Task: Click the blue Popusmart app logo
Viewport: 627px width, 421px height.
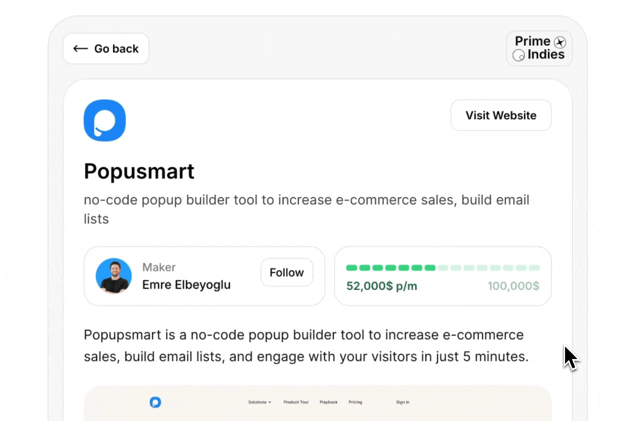Action: click(x=105, y=120)
